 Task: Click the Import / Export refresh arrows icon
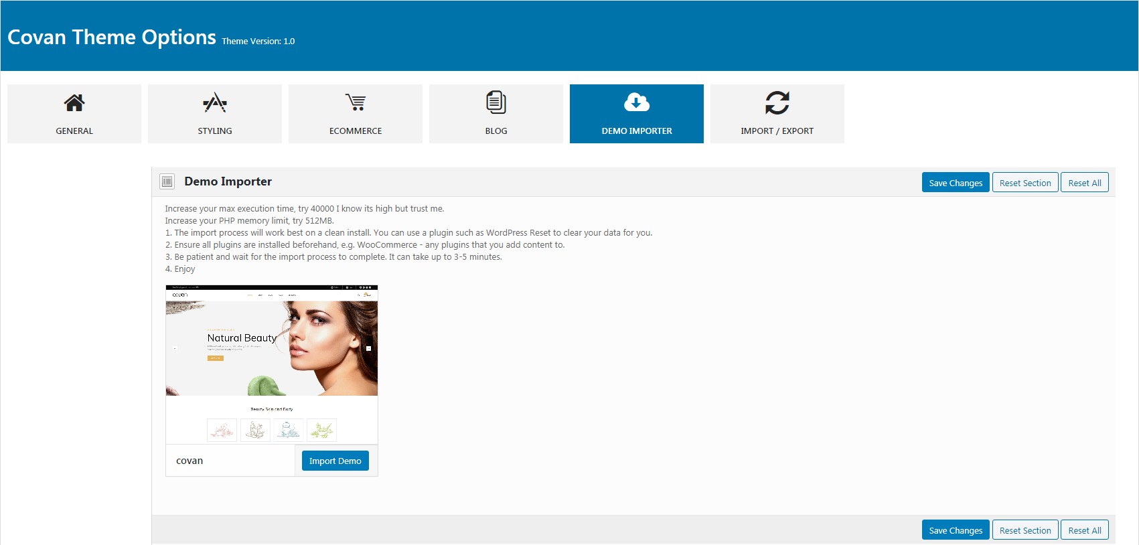pos(777,102)
